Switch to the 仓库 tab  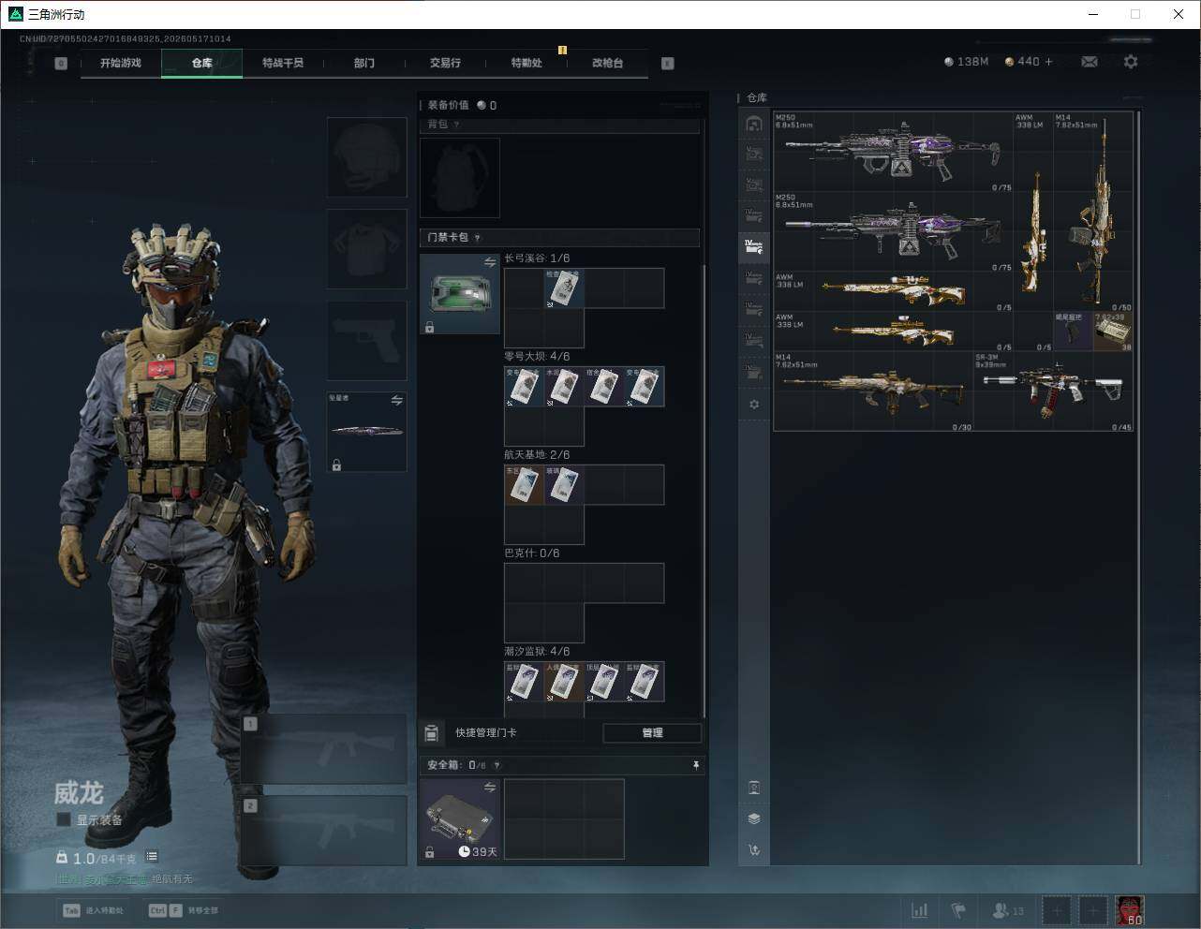tap(202, 63)
